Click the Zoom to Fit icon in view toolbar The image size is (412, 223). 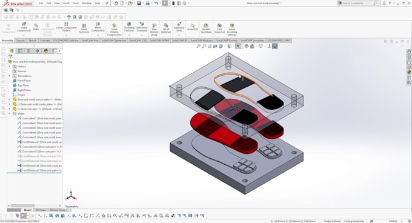click(198, 46)
